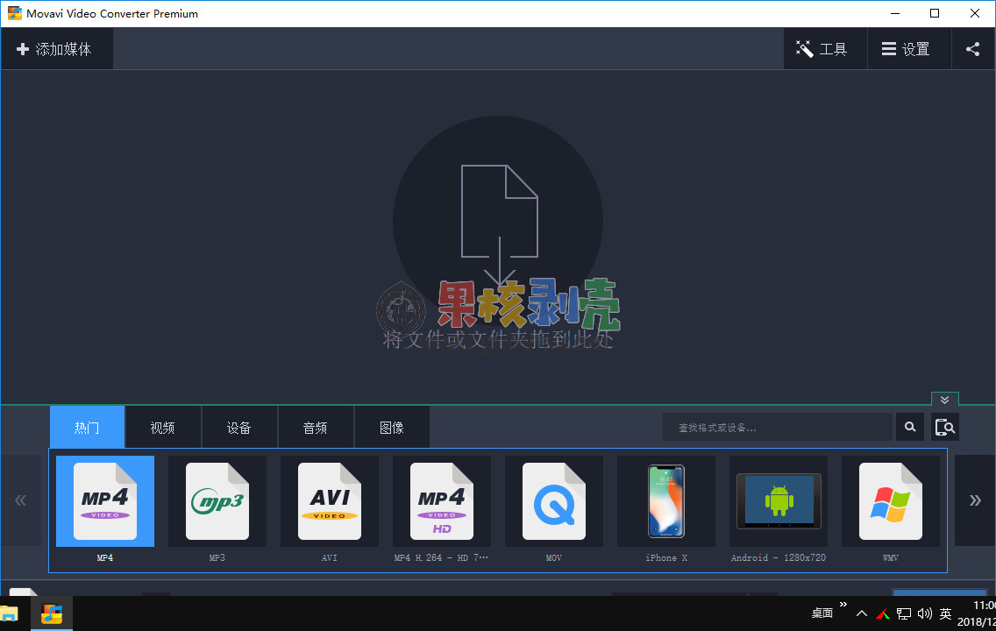Click the format search input field
996x631 pixels.
coord(778,427)
